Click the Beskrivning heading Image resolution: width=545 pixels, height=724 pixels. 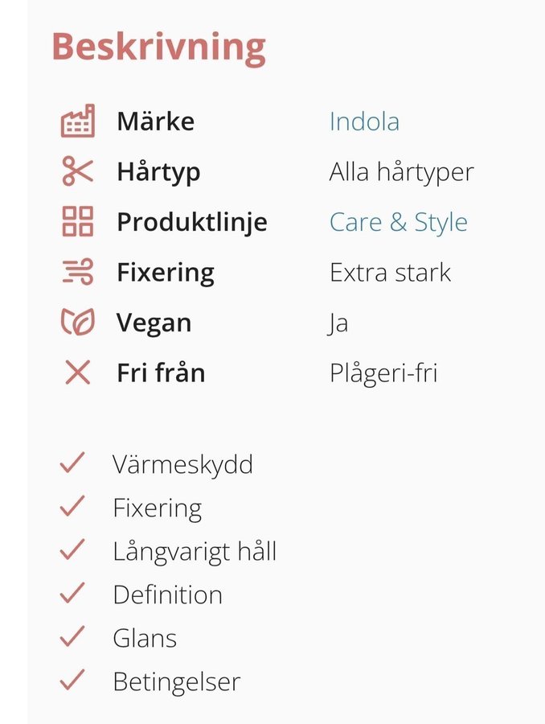pyautogui.click(x=158, y=47)
